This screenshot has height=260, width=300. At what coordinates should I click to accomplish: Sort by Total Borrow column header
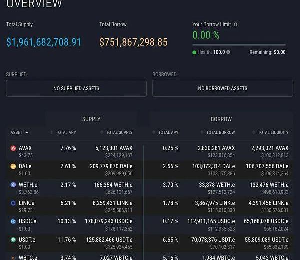220,132
